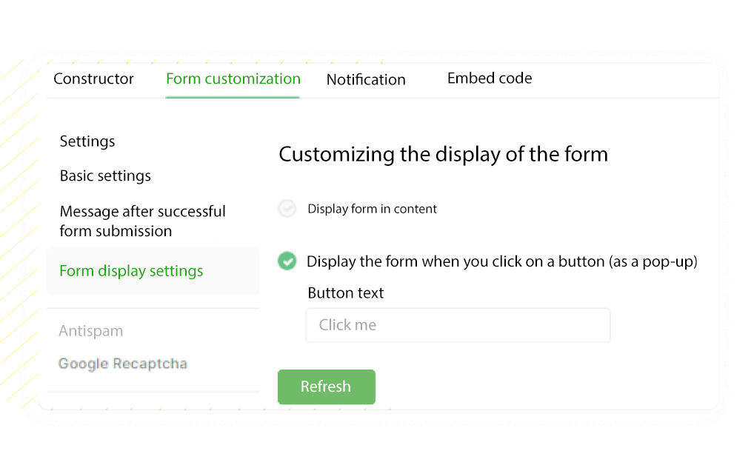Switch to the Form customization tab
This screenshot has width=754, height=468.
(x=233, y=79)
